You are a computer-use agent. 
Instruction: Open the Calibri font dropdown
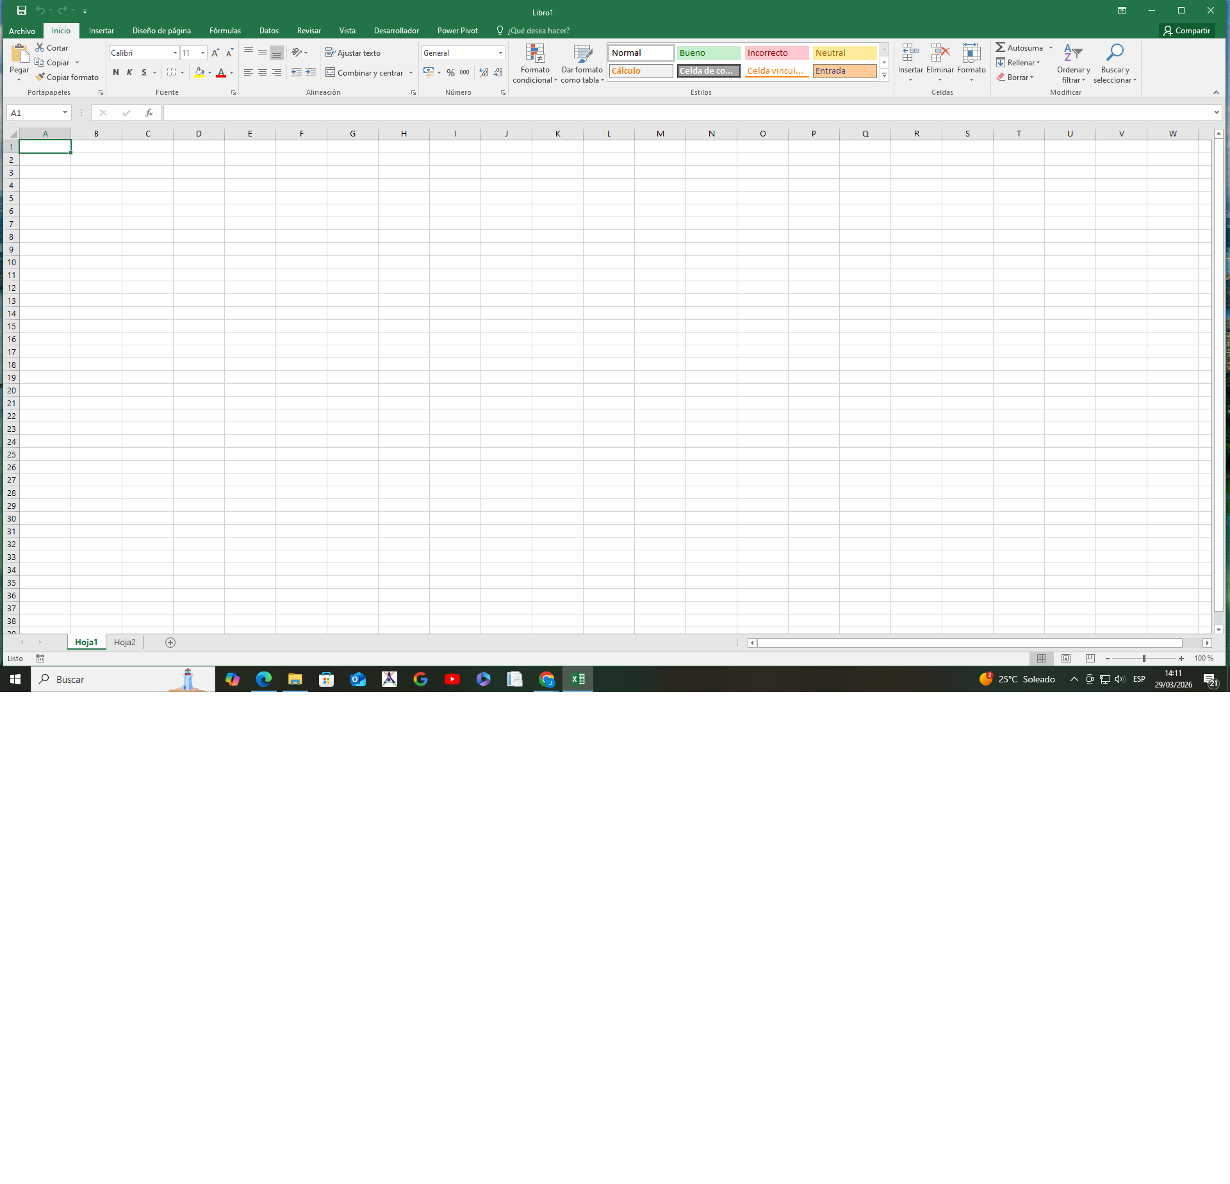(x=174, y=53)
